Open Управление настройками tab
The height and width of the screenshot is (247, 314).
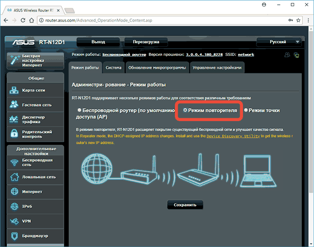(x=217, y=68)
